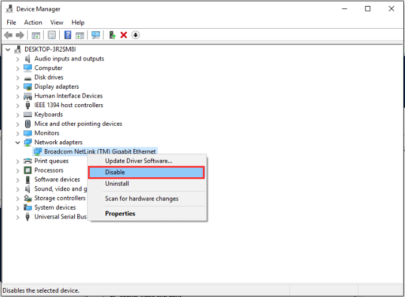405x297 pixels.
Task: Select the Keyboards tree item
Action: [48, 114]
